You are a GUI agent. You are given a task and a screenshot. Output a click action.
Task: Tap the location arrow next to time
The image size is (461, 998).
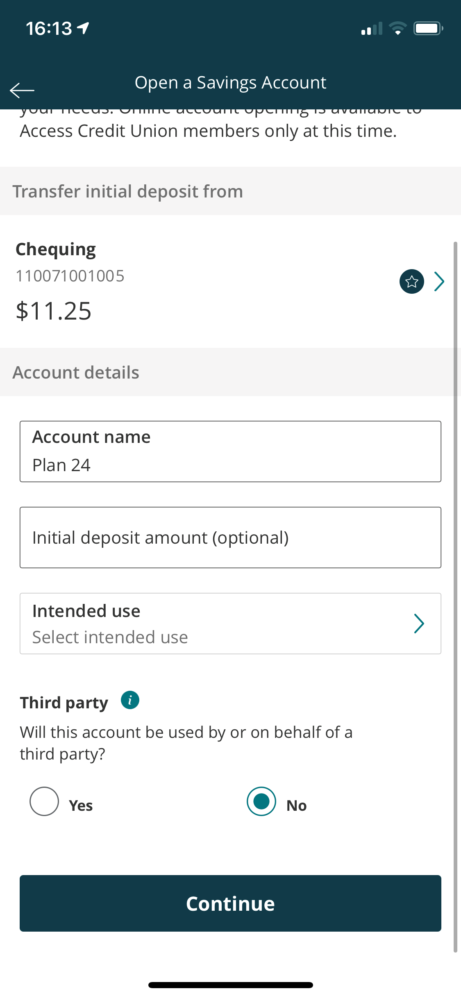pos(84,28)
